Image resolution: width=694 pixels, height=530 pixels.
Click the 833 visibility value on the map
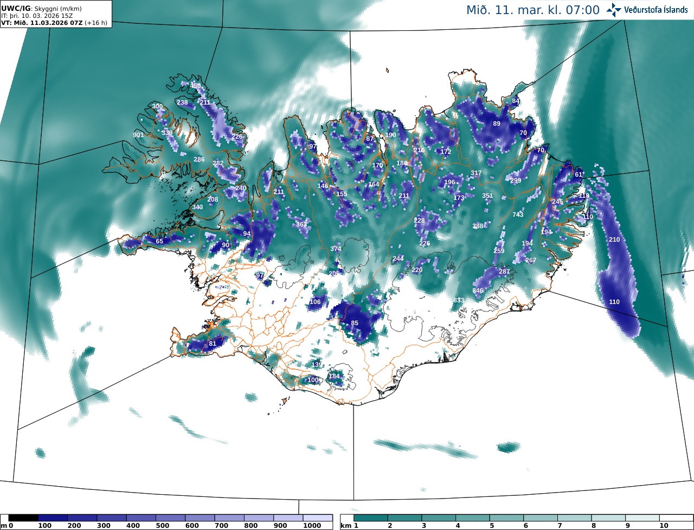coord(459,300)
